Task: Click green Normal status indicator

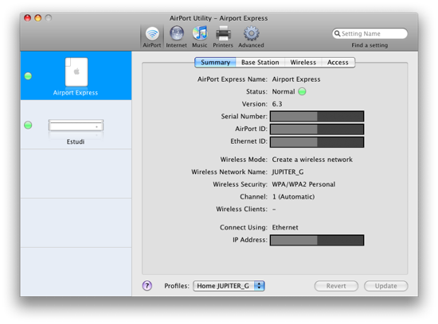Action: pos(302,91)
